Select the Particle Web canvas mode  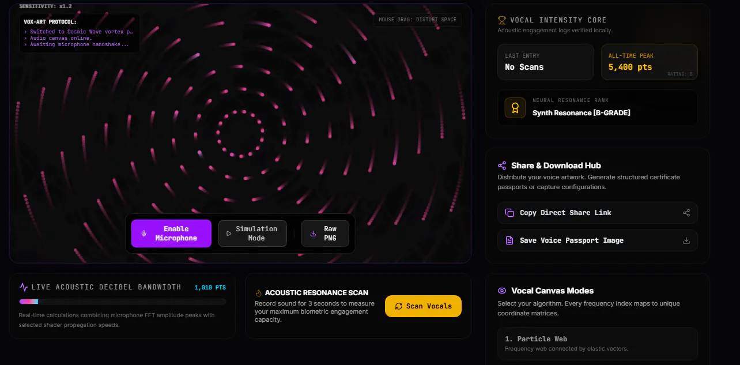click(x=598, y=344)
